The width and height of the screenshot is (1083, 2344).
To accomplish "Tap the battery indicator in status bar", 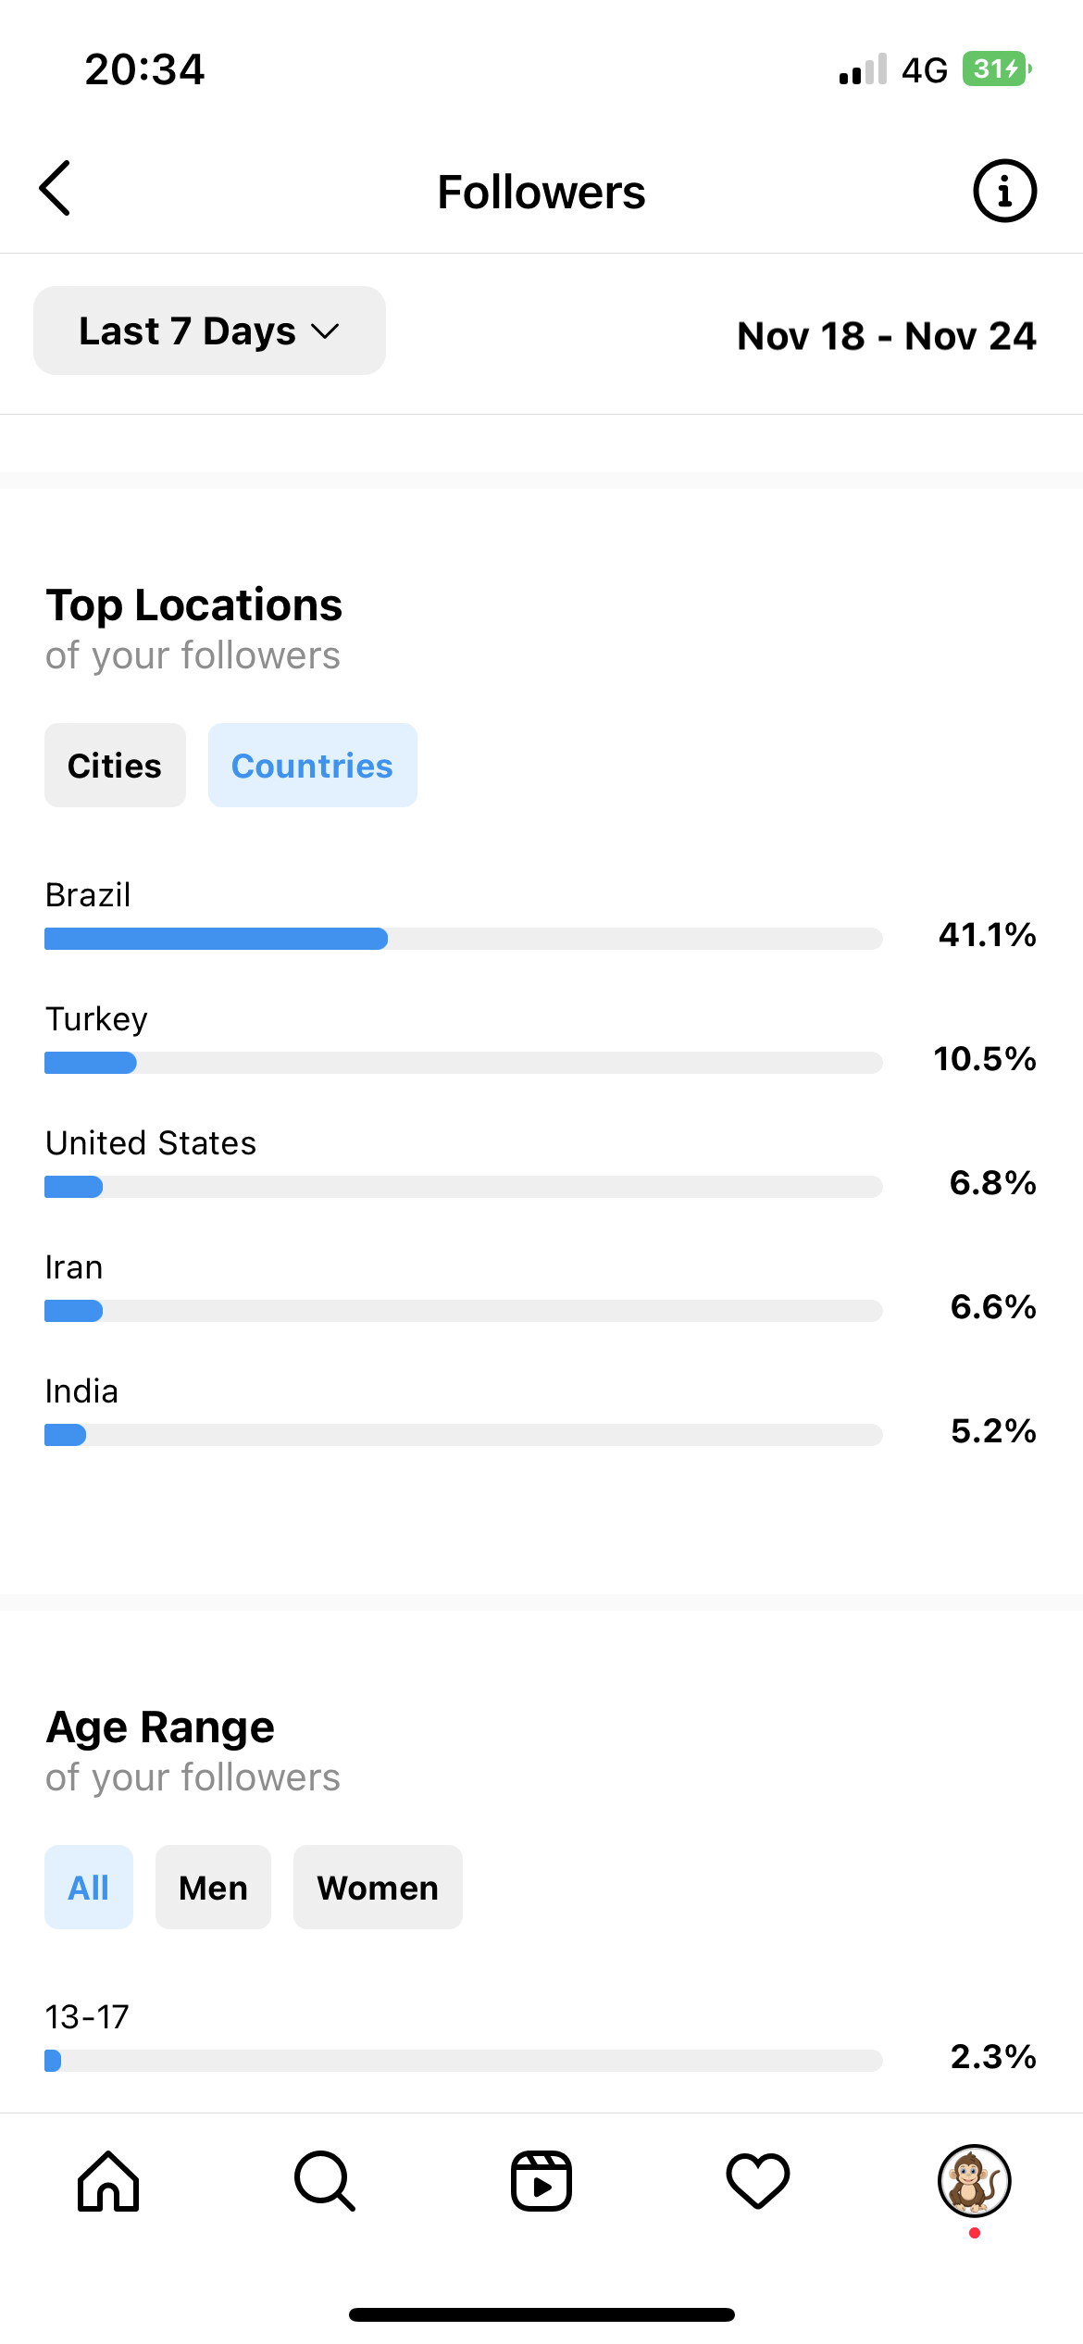I will 996,69.
